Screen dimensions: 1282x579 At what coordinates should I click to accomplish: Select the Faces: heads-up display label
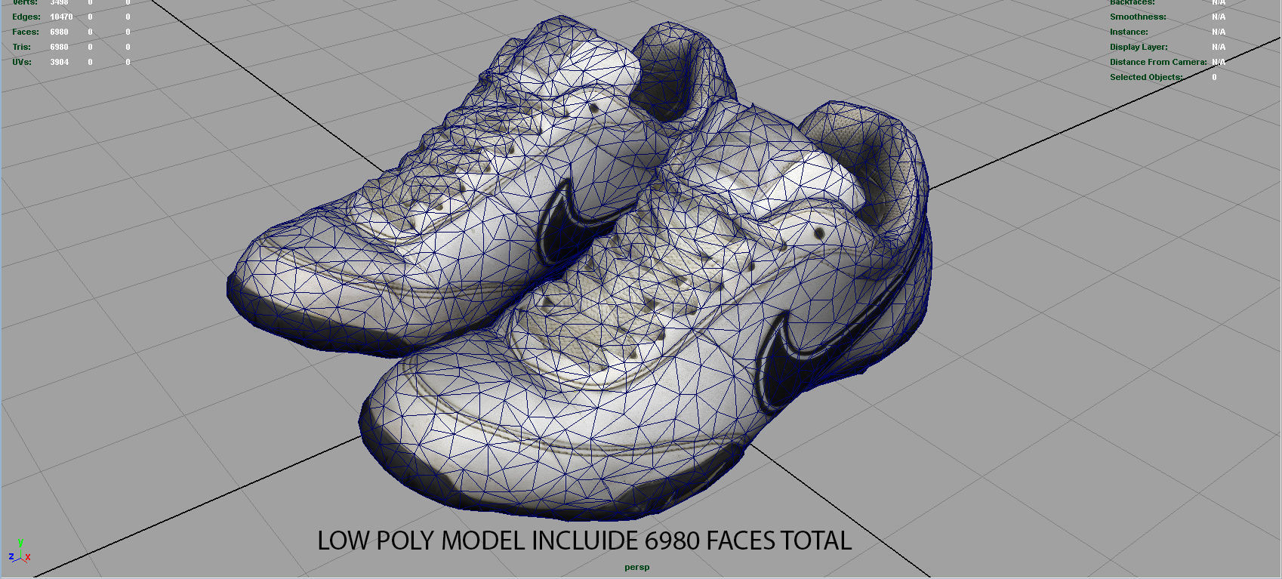pos(26,32)
